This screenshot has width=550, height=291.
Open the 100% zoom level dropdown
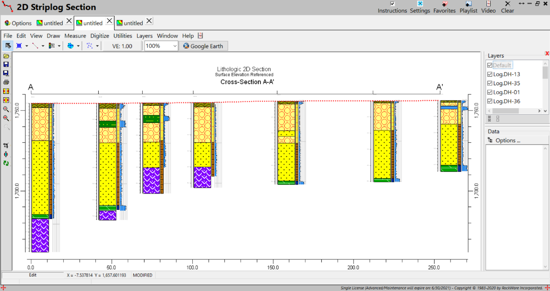coord(175,46)
